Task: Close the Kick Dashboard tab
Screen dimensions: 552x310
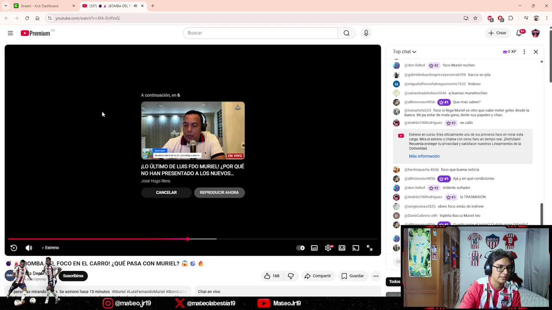Action: click(73, 6)
